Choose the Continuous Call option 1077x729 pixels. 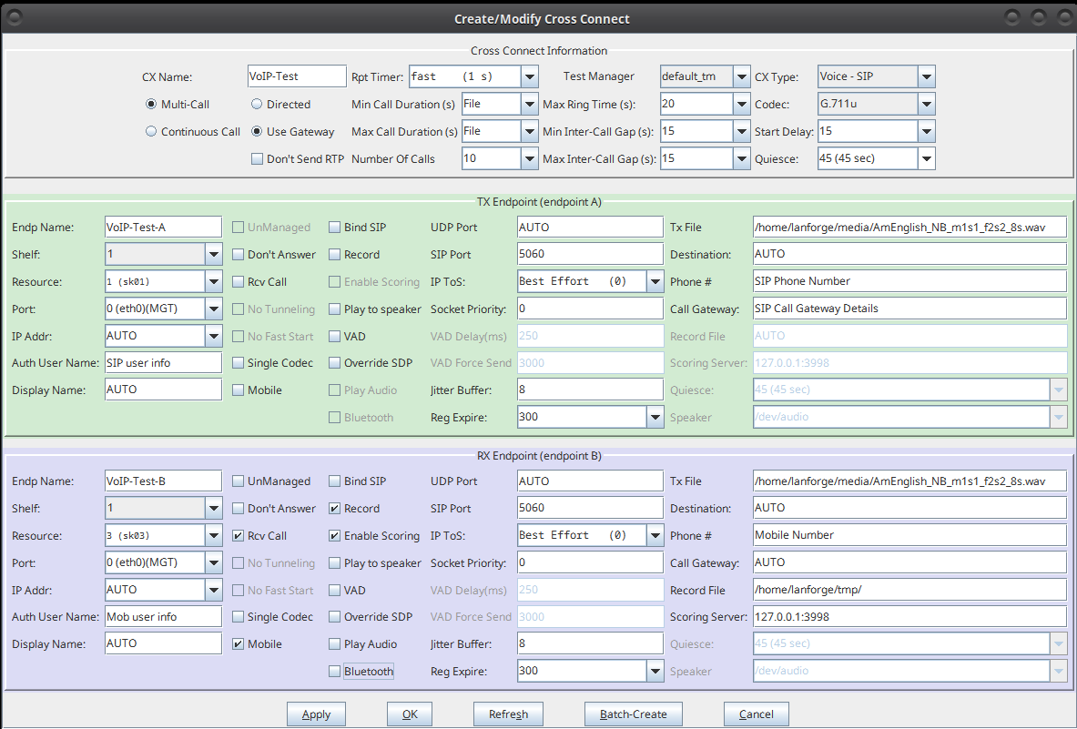point(151,132)
